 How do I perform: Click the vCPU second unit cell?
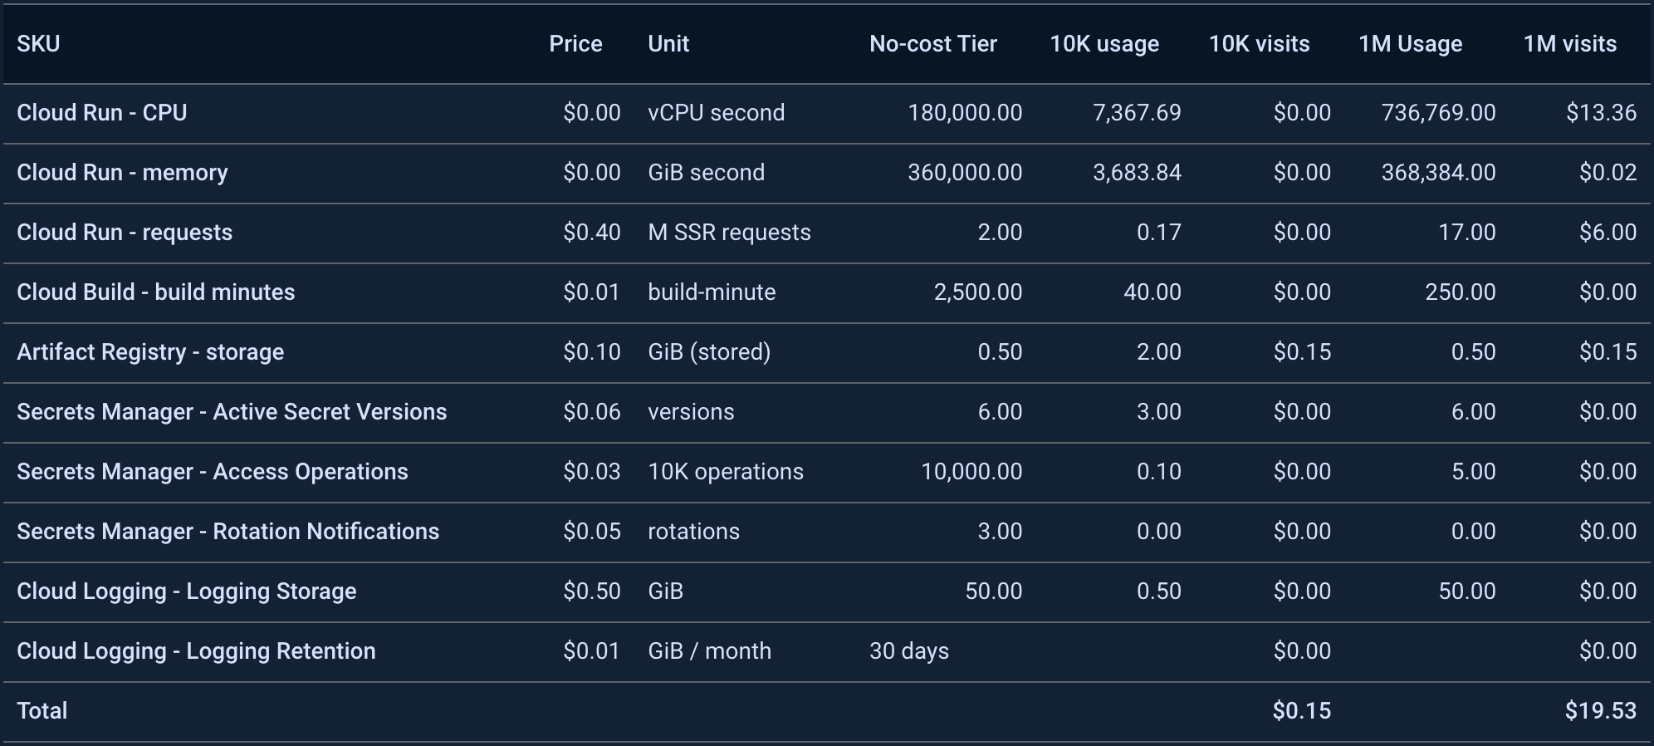coord(717,113)
